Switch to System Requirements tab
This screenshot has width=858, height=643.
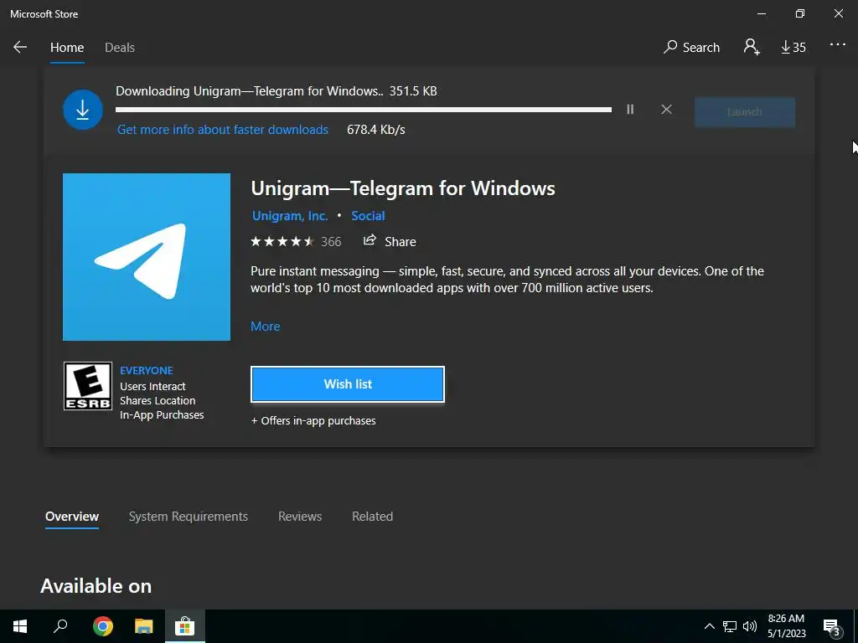[189, 517]
